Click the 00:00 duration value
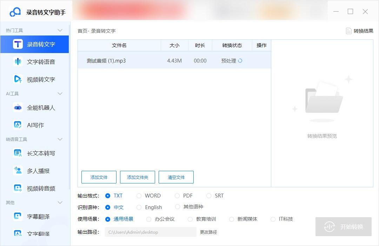 pos(200,61)
